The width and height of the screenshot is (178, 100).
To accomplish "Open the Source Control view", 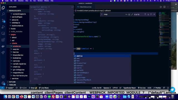I will 3,21.
